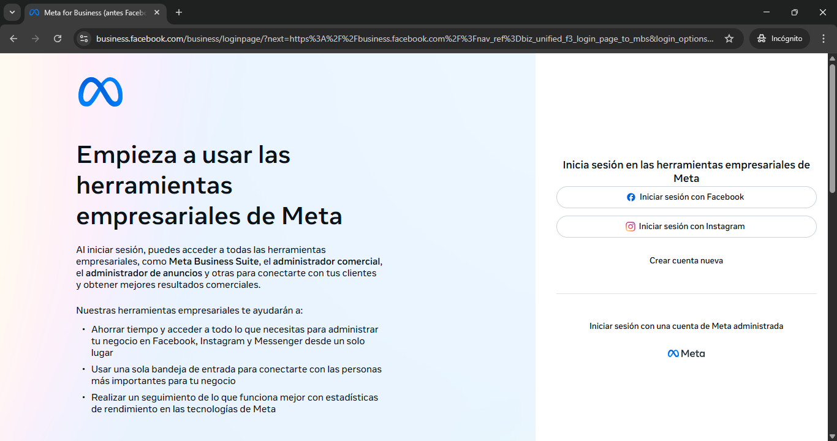Go back to the previous page
837x441 pixels.
(13, 39)
